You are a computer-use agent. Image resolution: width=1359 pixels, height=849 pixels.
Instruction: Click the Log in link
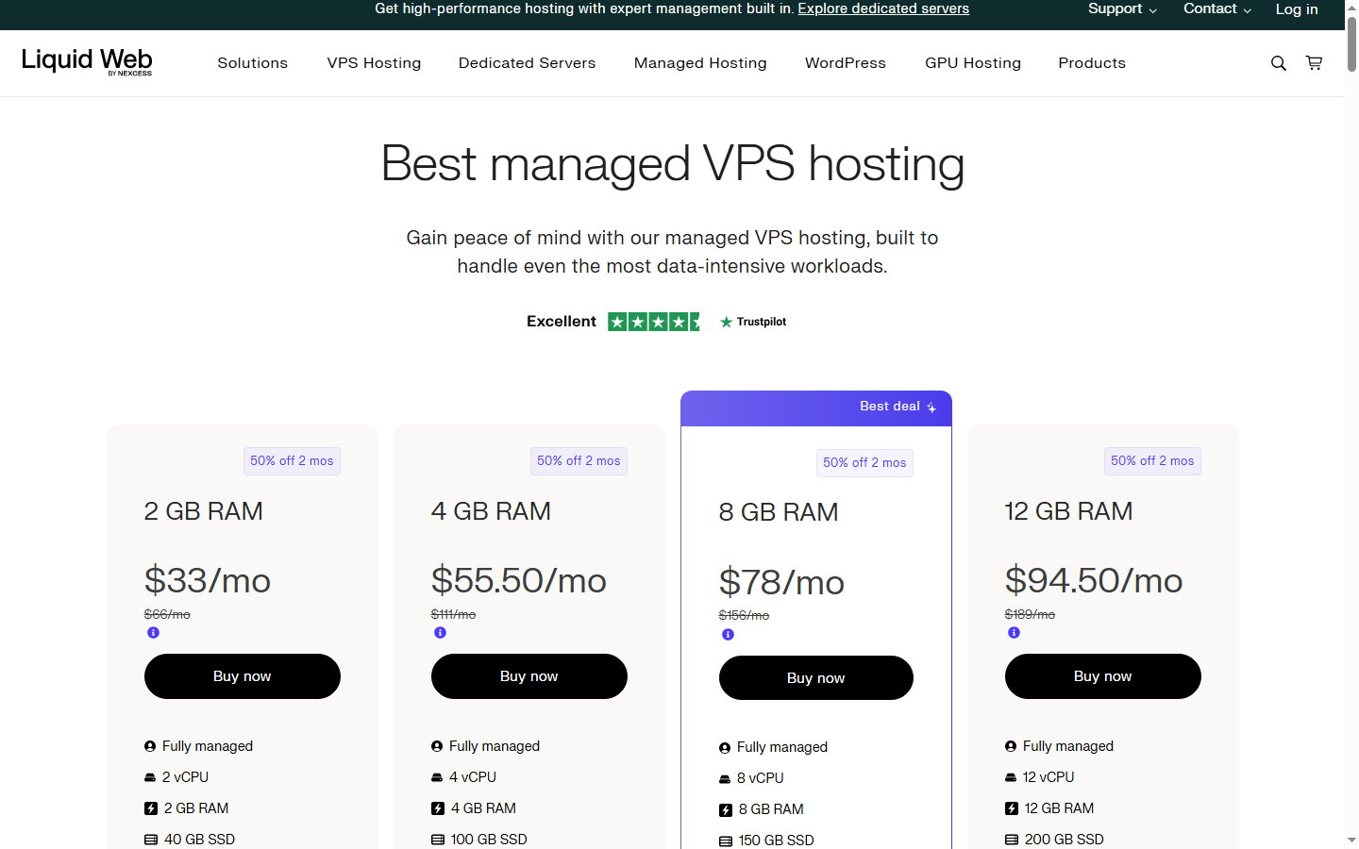(1297, 9)
